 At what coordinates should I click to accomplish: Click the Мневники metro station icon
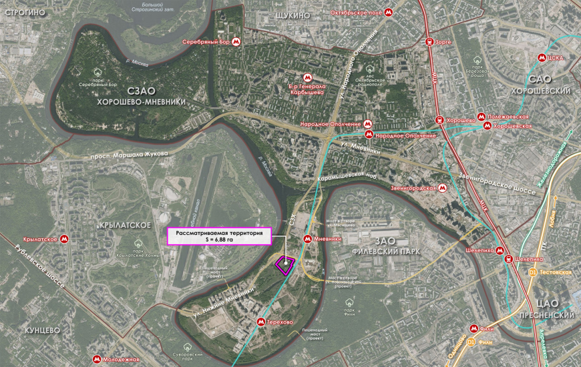point(307,239)
